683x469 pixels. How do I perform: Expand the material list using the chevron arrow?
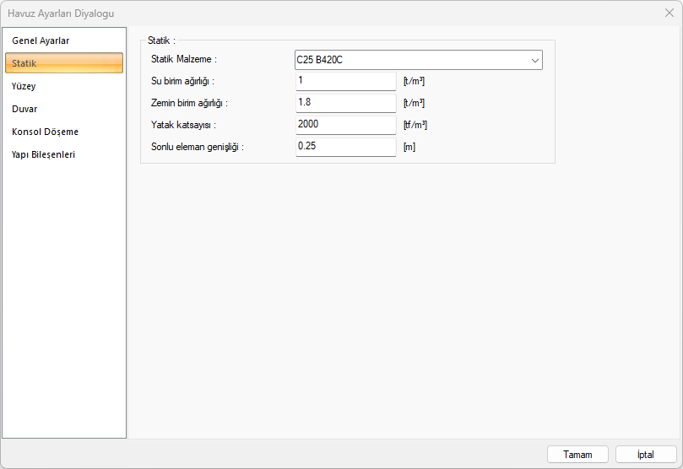tap(534, 60)
